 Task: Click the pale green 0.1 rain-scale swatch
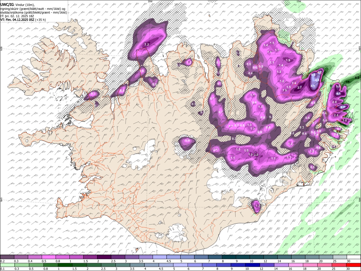(7, 265)
